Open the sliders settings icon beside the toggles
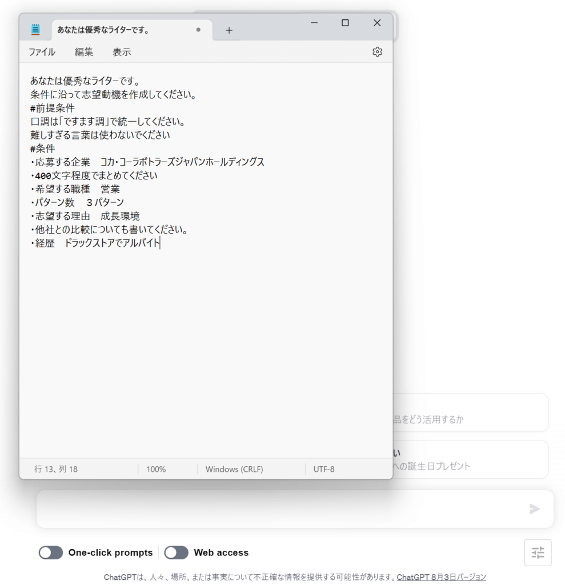 [x=538, y=552]
